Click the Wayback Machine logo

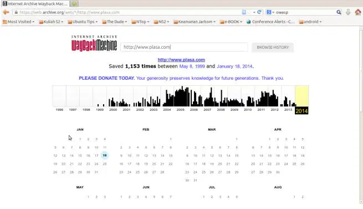(94, 43)
